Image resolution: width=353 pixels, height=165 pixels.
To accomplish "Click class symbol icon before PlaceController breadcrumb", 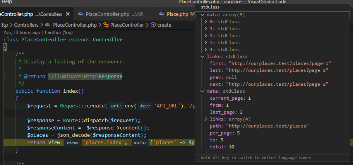I will (106, 25).
